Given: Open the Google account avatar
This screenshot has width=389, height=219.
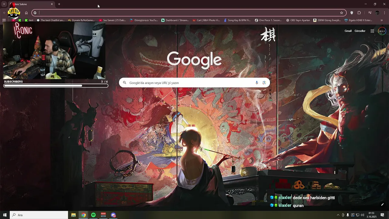Looking at the screenshot, I should click(382, 31).
